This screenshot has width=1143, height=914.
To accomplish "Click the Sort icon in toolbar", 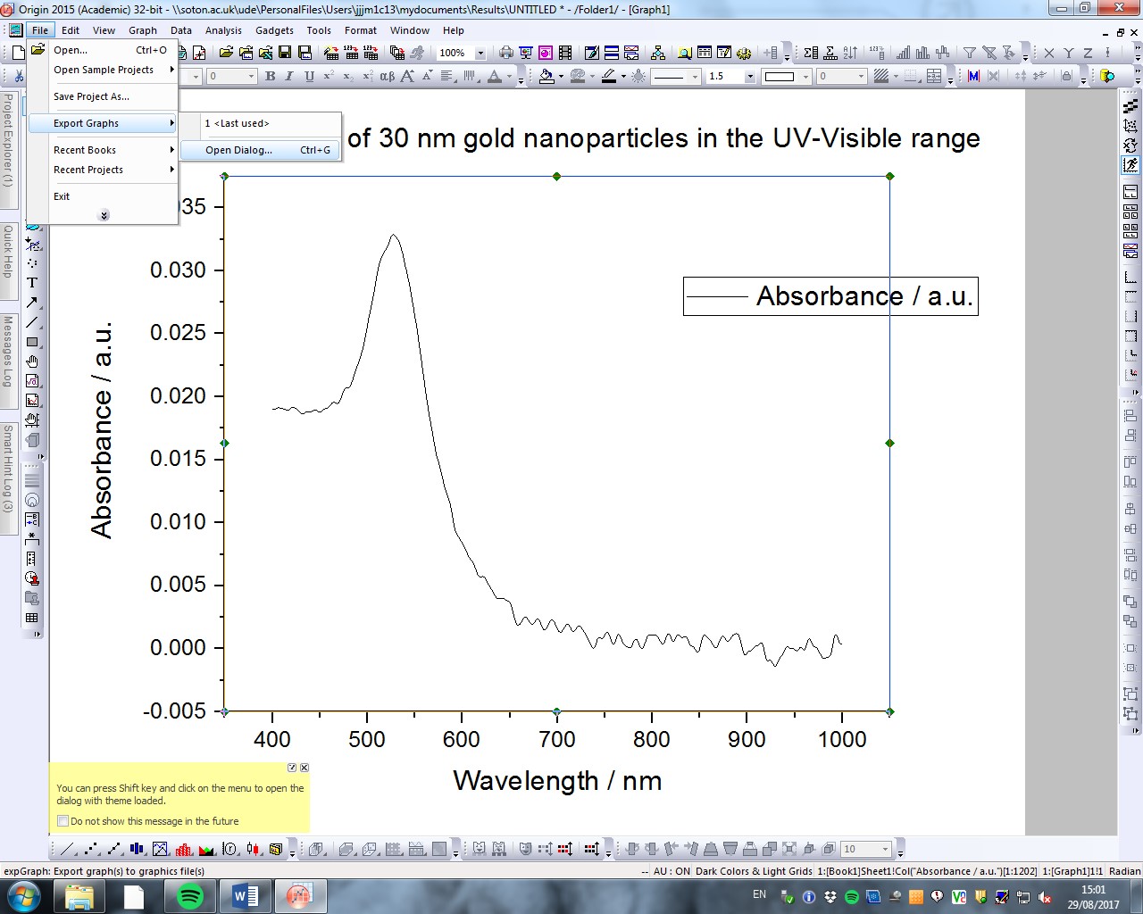I will (850, 53).
